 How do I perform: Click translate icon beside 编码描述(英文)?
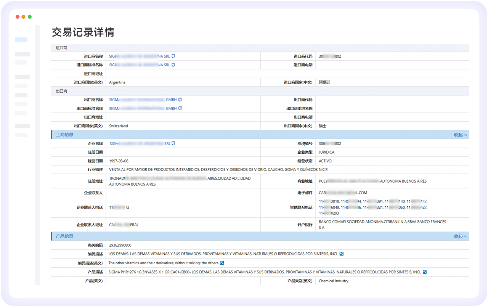(x=222, y=263)
